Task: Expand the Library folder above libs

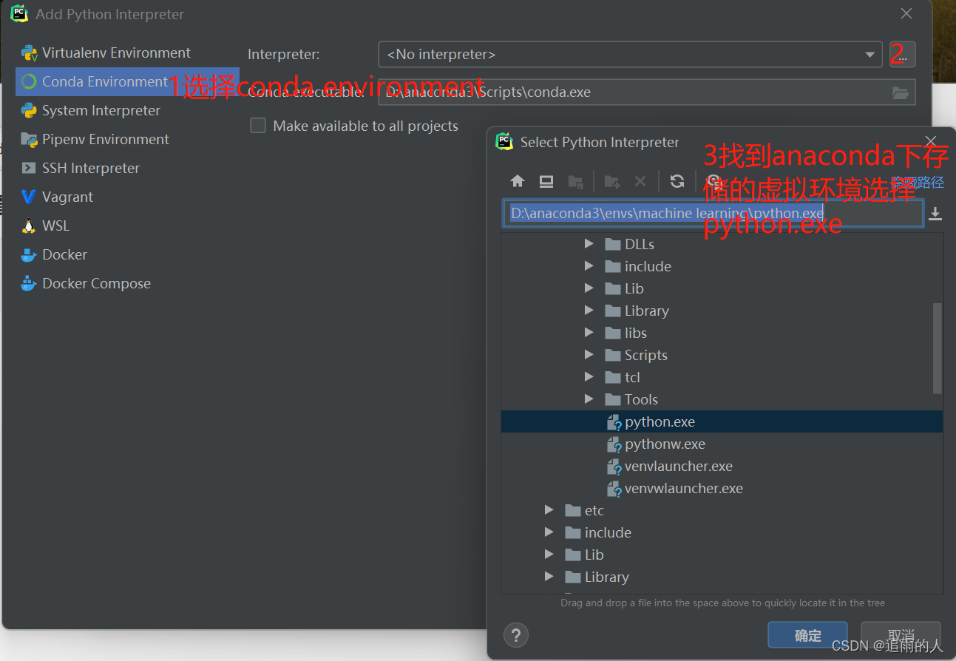Action: (589, 311)
